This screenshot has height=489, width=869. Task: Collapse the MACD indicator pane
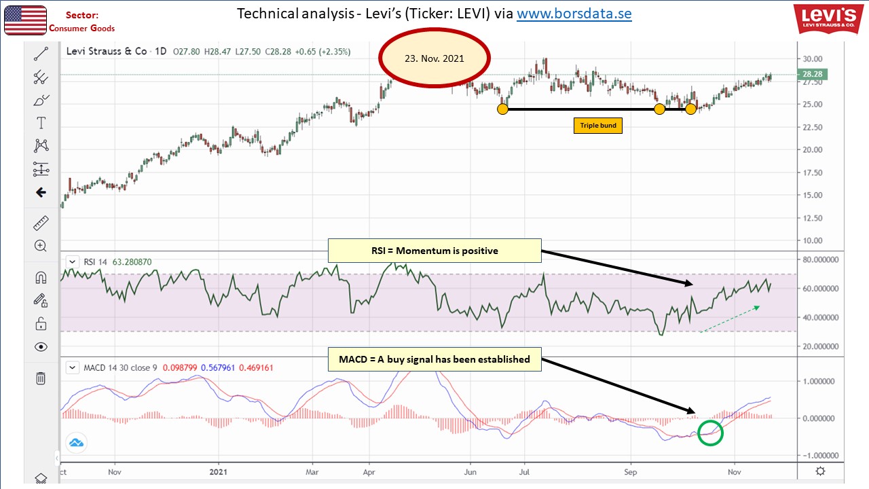(x=71, y=367)
